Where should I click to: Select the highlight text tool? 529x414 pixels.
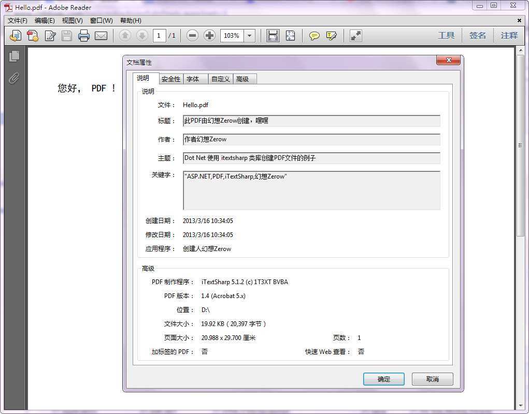pos(331,35)
